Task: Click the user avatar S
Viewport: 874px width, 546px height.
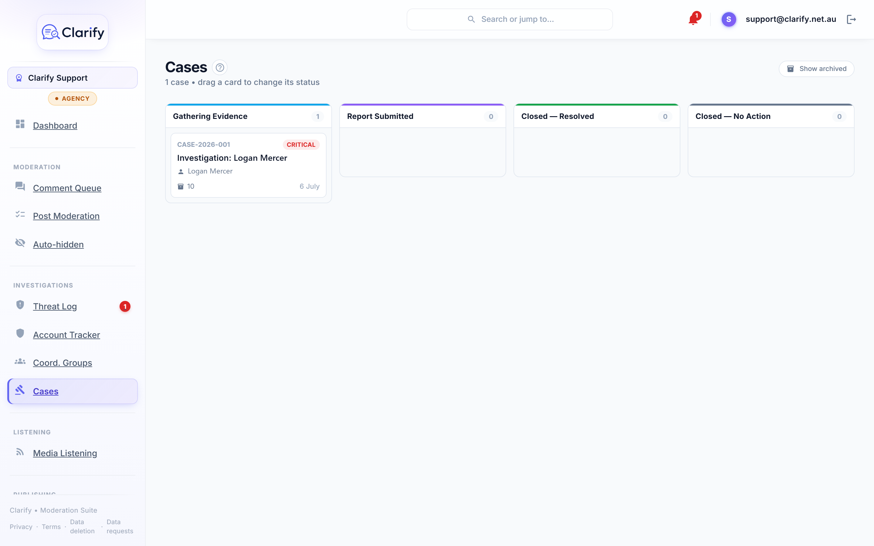Action: pos(728,19)
